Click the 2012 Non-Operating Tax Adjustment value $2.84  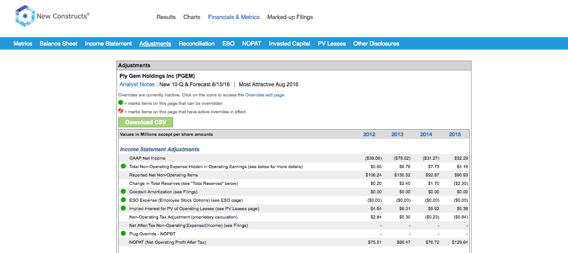point(376,217)
